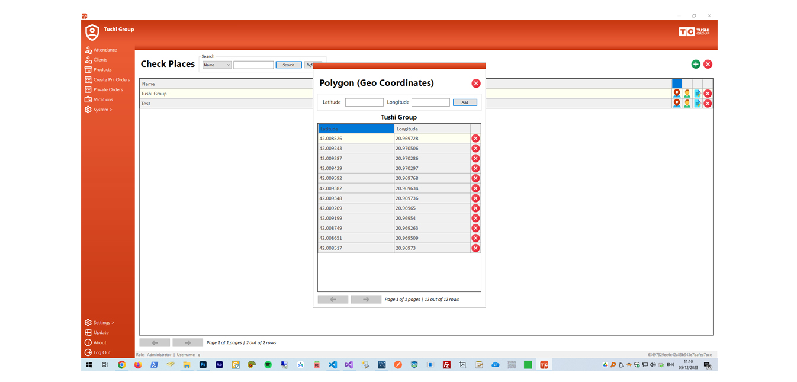This screenshot has width=797, height=382.
Task: Edit the Tushi Group row via document icon
Action: tap(698, 94)
